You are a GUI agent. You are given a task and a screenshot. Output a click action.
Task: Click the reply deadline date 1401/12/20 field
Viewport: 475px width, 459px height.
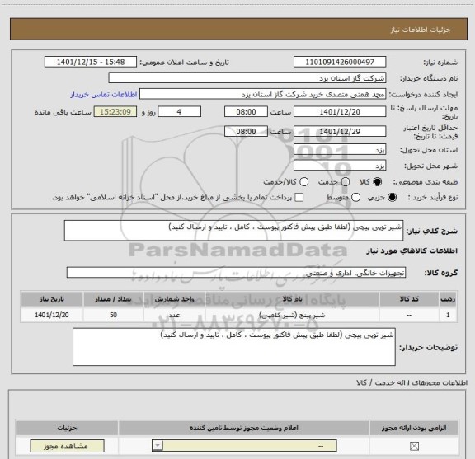coord(340,112)
